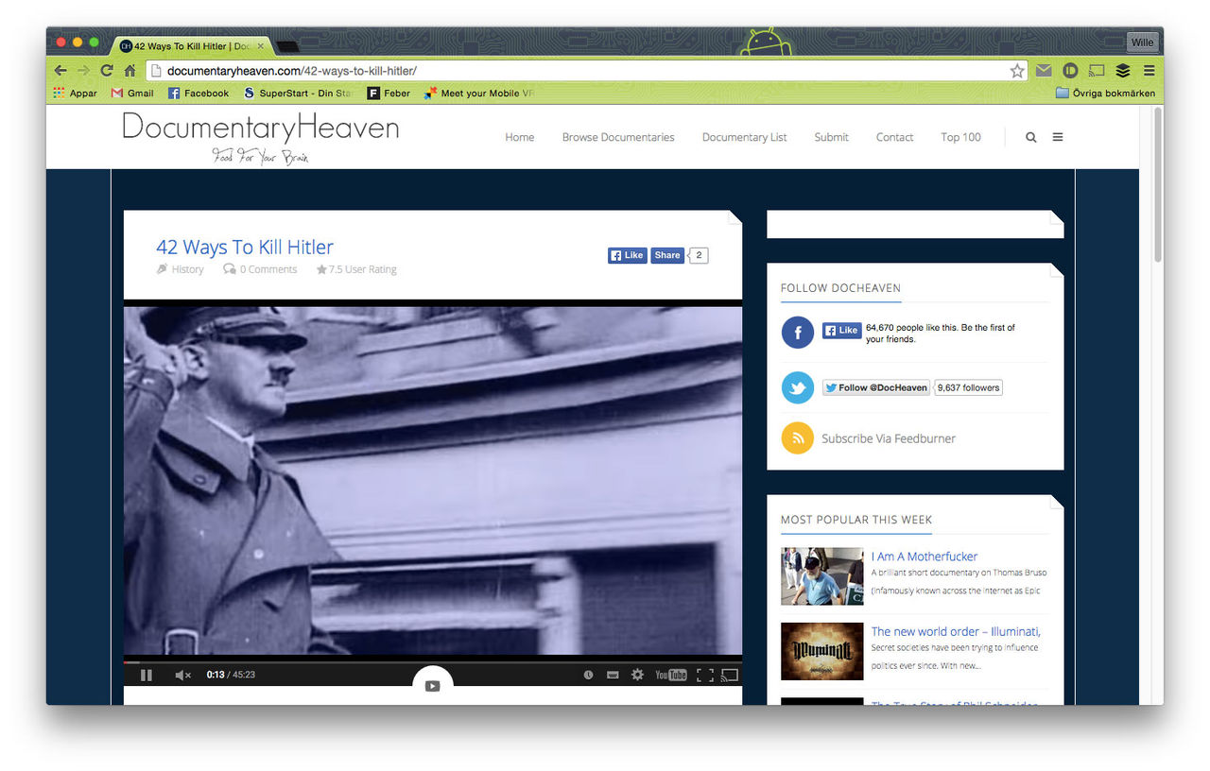The image size is (1210, 771).
Task: Reload the page with the refresh button
Action: coord(107,71)
